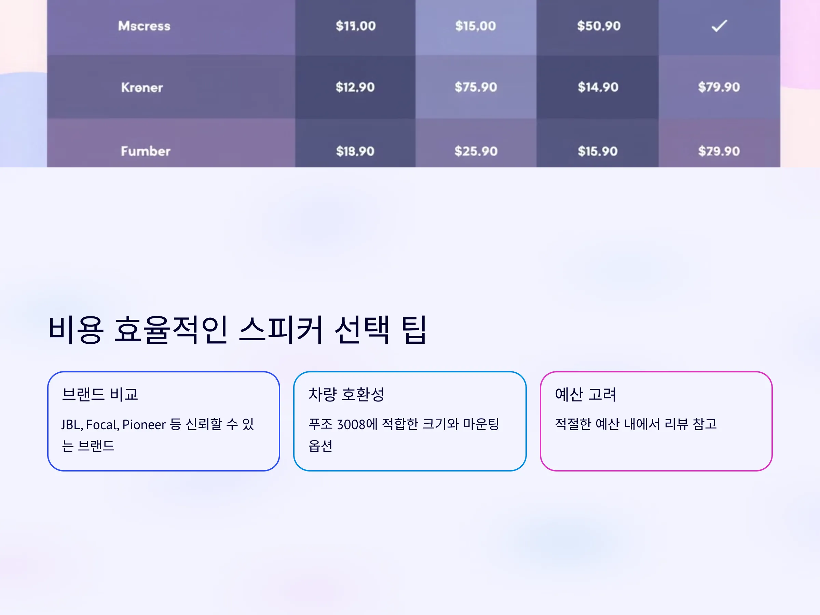Click the JBL, Focal, Pioneer description text
820x615 pixels.
point(158,435)
